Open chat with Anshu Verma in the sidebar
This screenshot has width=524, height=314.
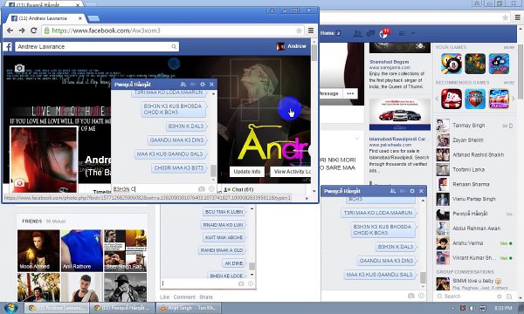pos(474,243)
